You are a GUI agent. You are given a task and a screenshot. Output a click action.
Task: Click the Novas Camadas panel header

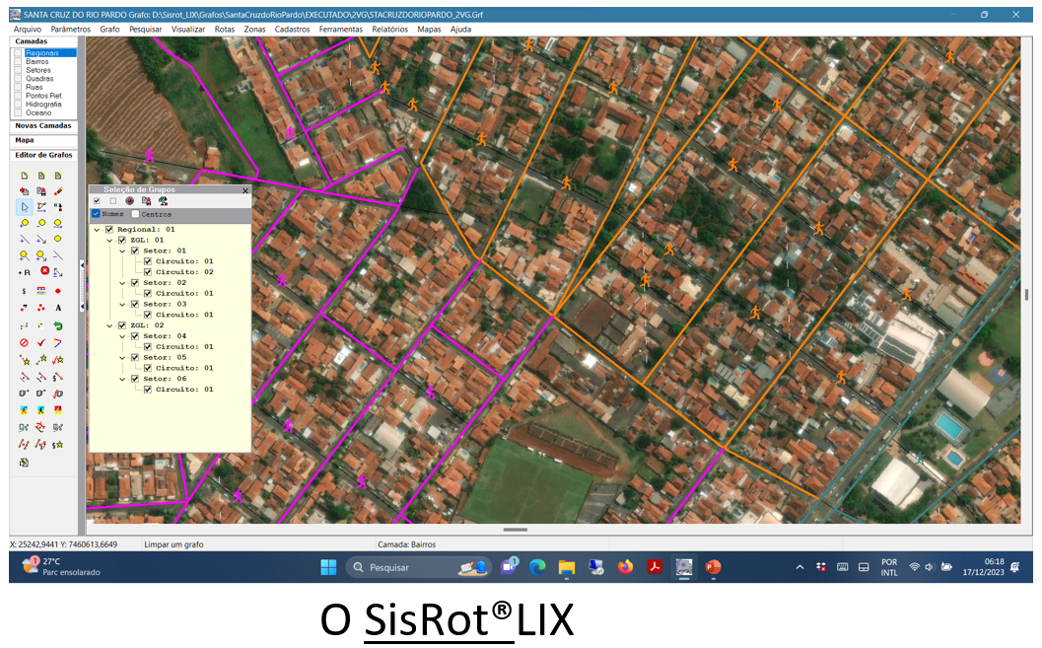pyautogui.click(x=43, y=126)
